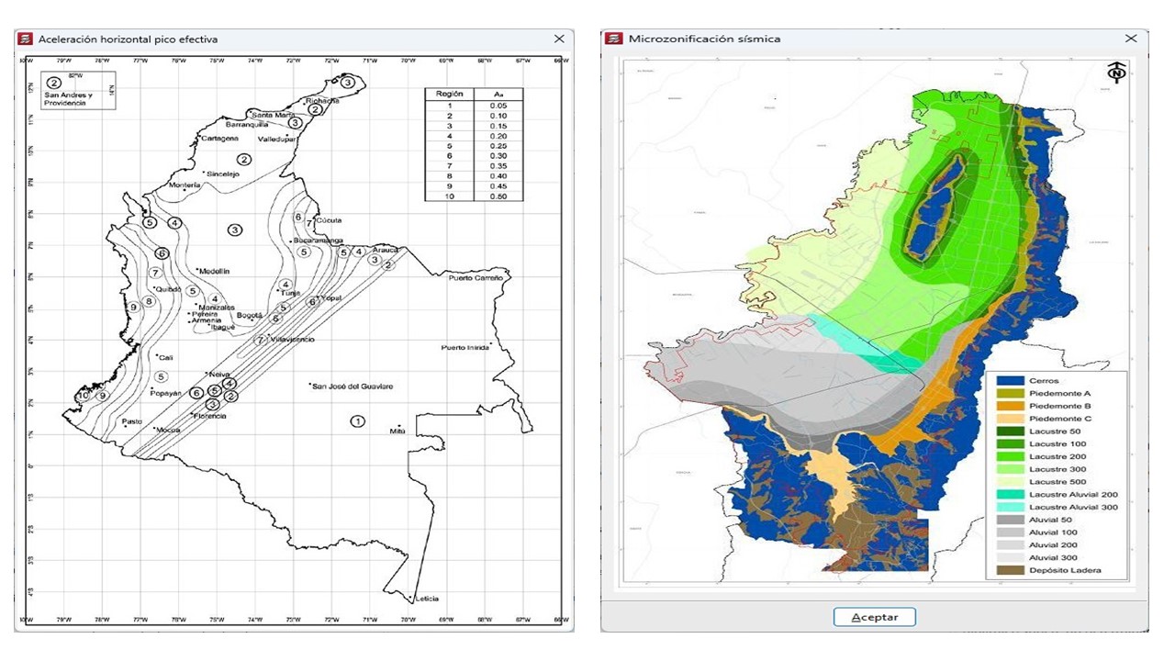Click the Villavicencio city label

293,340
